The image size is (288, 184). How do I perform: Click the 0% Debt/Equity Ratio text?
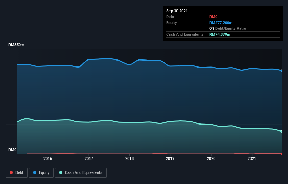[x=228, y=28]
